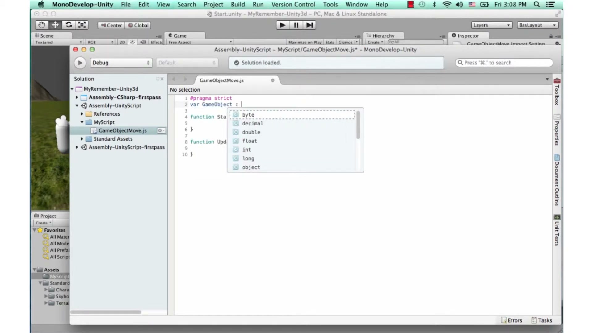The width and height of the screenshot is (593, 333).
Task: Toggle Stats in Game view
Action: [x=330, y=42]
